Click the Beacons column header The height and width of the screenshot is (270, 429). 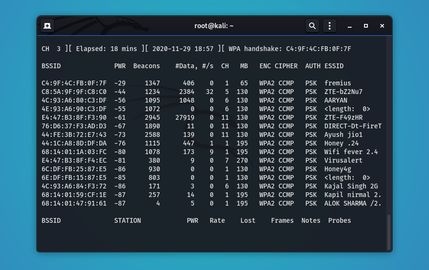(146, 66)
